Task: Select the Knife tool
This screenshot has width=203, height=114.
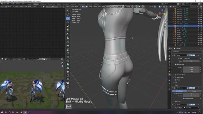Action: point(68,60)
